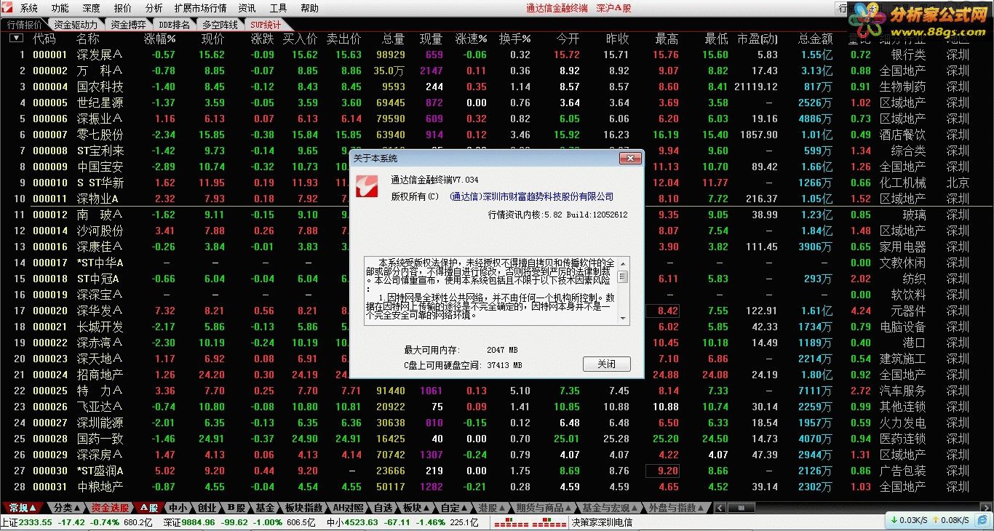
Task: Click the 上证 index value 2333.55
Action: pyautogui.click(x=36, y=522)
